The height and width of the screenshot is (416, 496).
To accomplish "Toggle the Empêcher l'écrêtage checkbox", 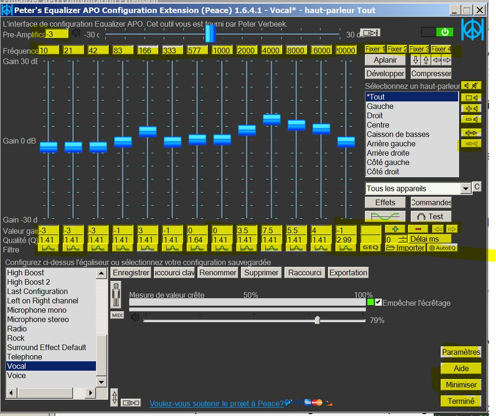I will [x=378, y=302].
